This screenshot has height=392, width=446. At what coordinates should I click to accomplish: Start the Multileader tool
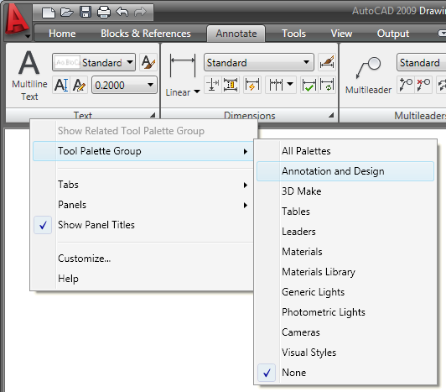(x=368, y=76)
